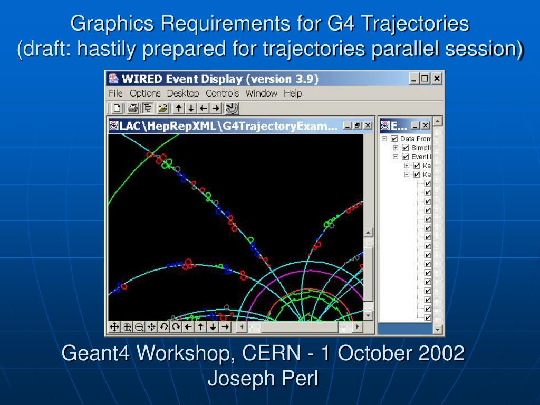Click the 'WIRED Event Display (version 3.9)' title

(220, 79)
